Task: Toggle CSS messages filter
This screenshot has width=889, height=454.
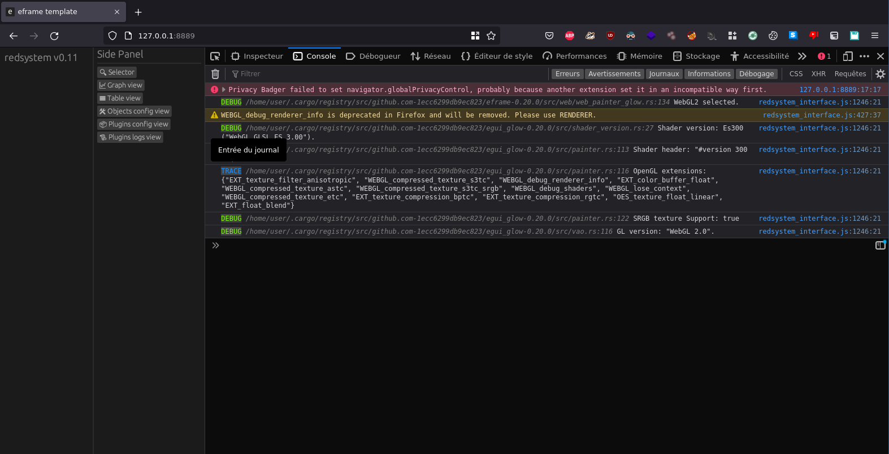Action: [x=796, y=74]
